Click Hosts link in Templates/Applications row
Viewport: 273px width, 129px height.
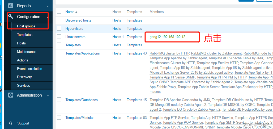point(117,53)
